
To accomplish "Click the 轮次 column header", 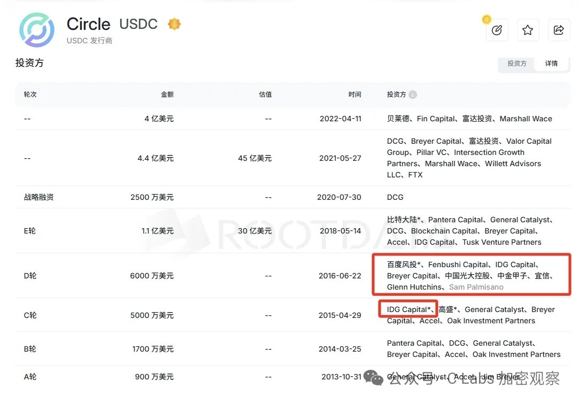I will (x=30, y=95).
